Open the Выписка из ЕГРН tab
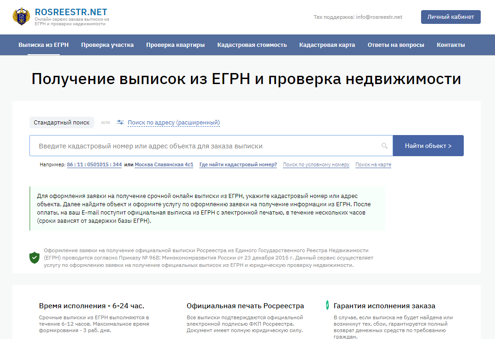495x339 pixels. 44,45
